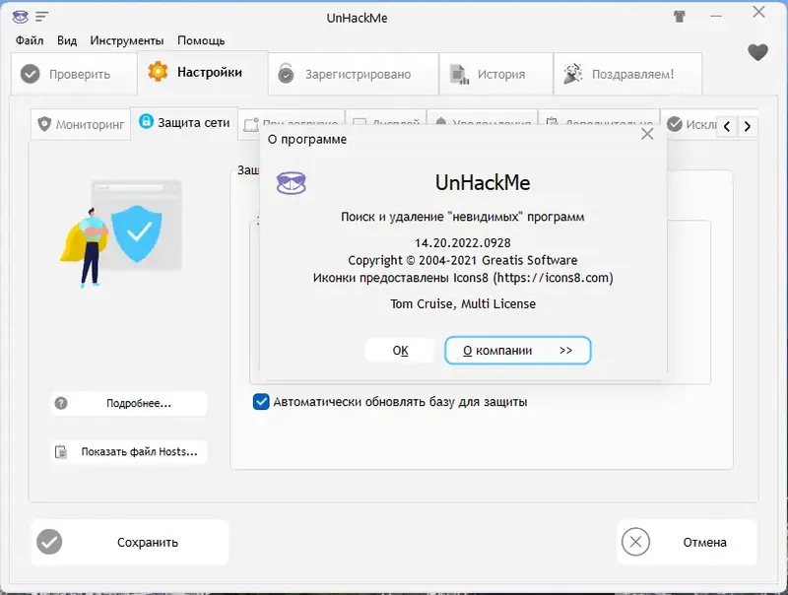788x595 pixels.
Task: Click the История pages icon
Action: click(454, 73)
